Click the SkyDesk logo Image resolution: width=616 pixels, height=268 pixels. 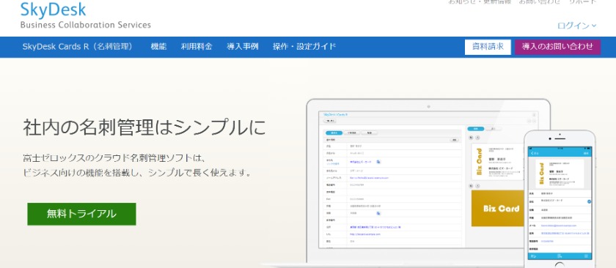point(53,10)
